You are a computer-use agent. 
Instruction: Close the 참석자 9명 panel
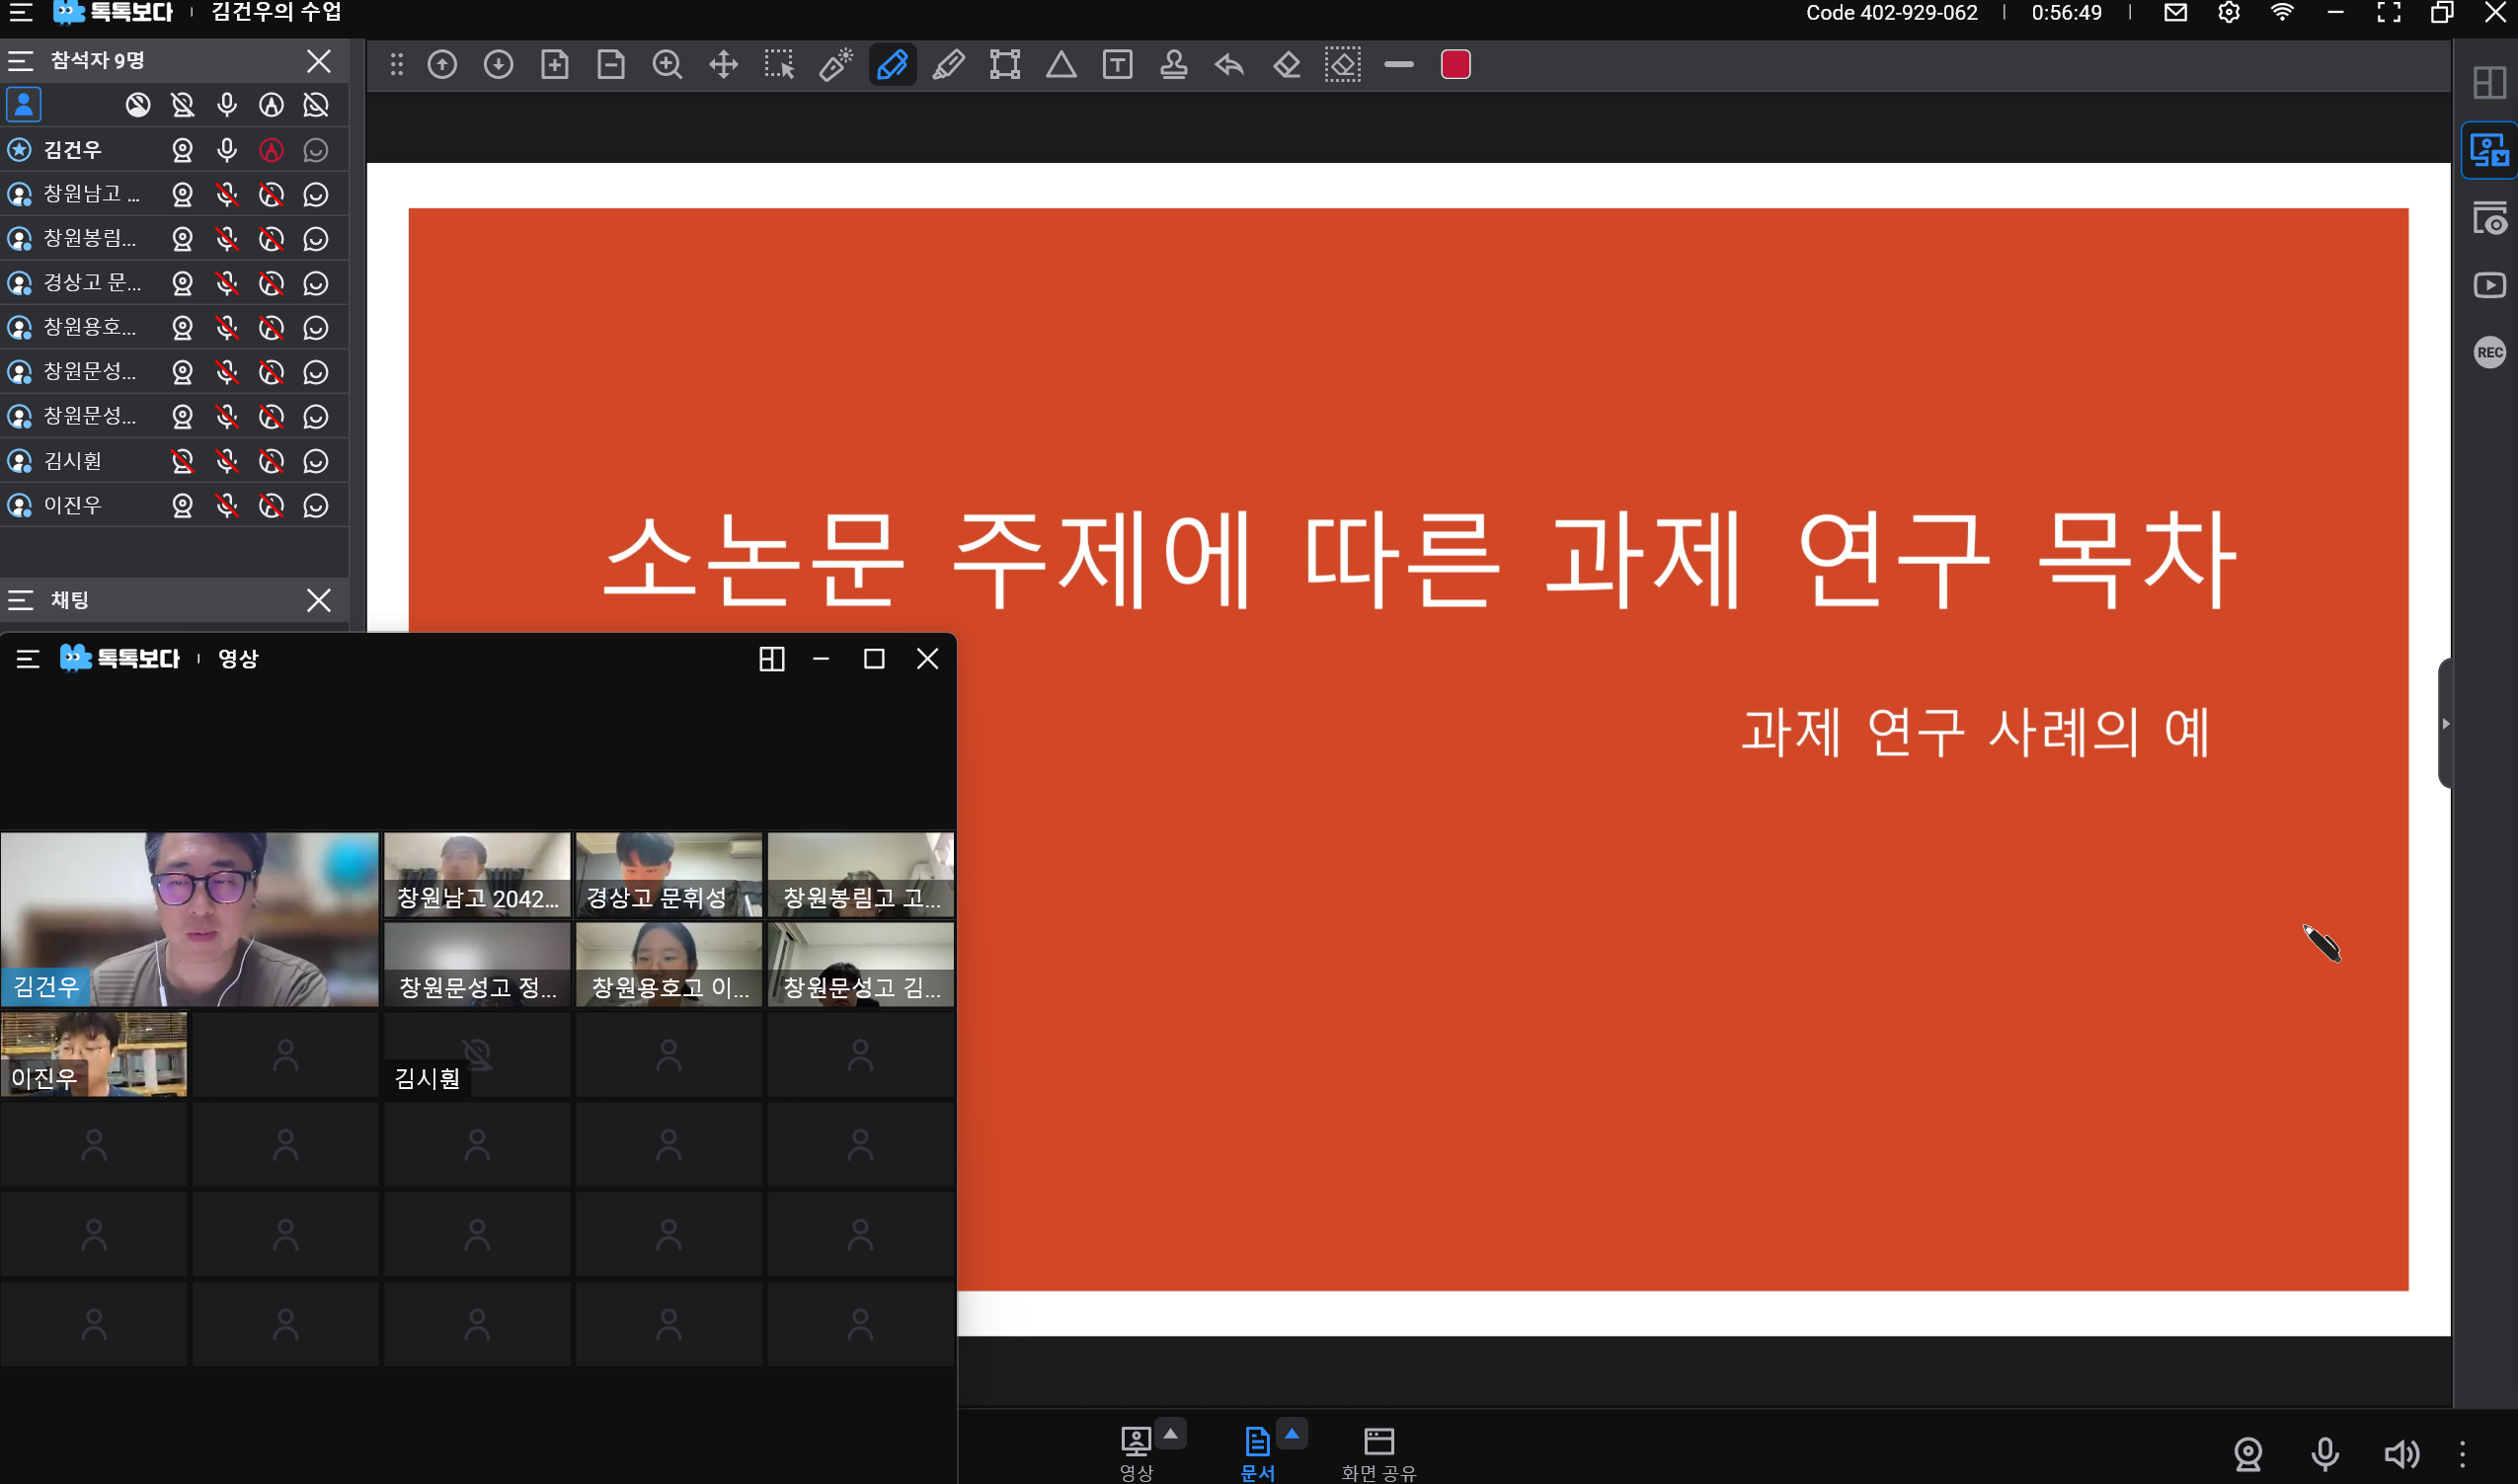(x=318, y=61)
